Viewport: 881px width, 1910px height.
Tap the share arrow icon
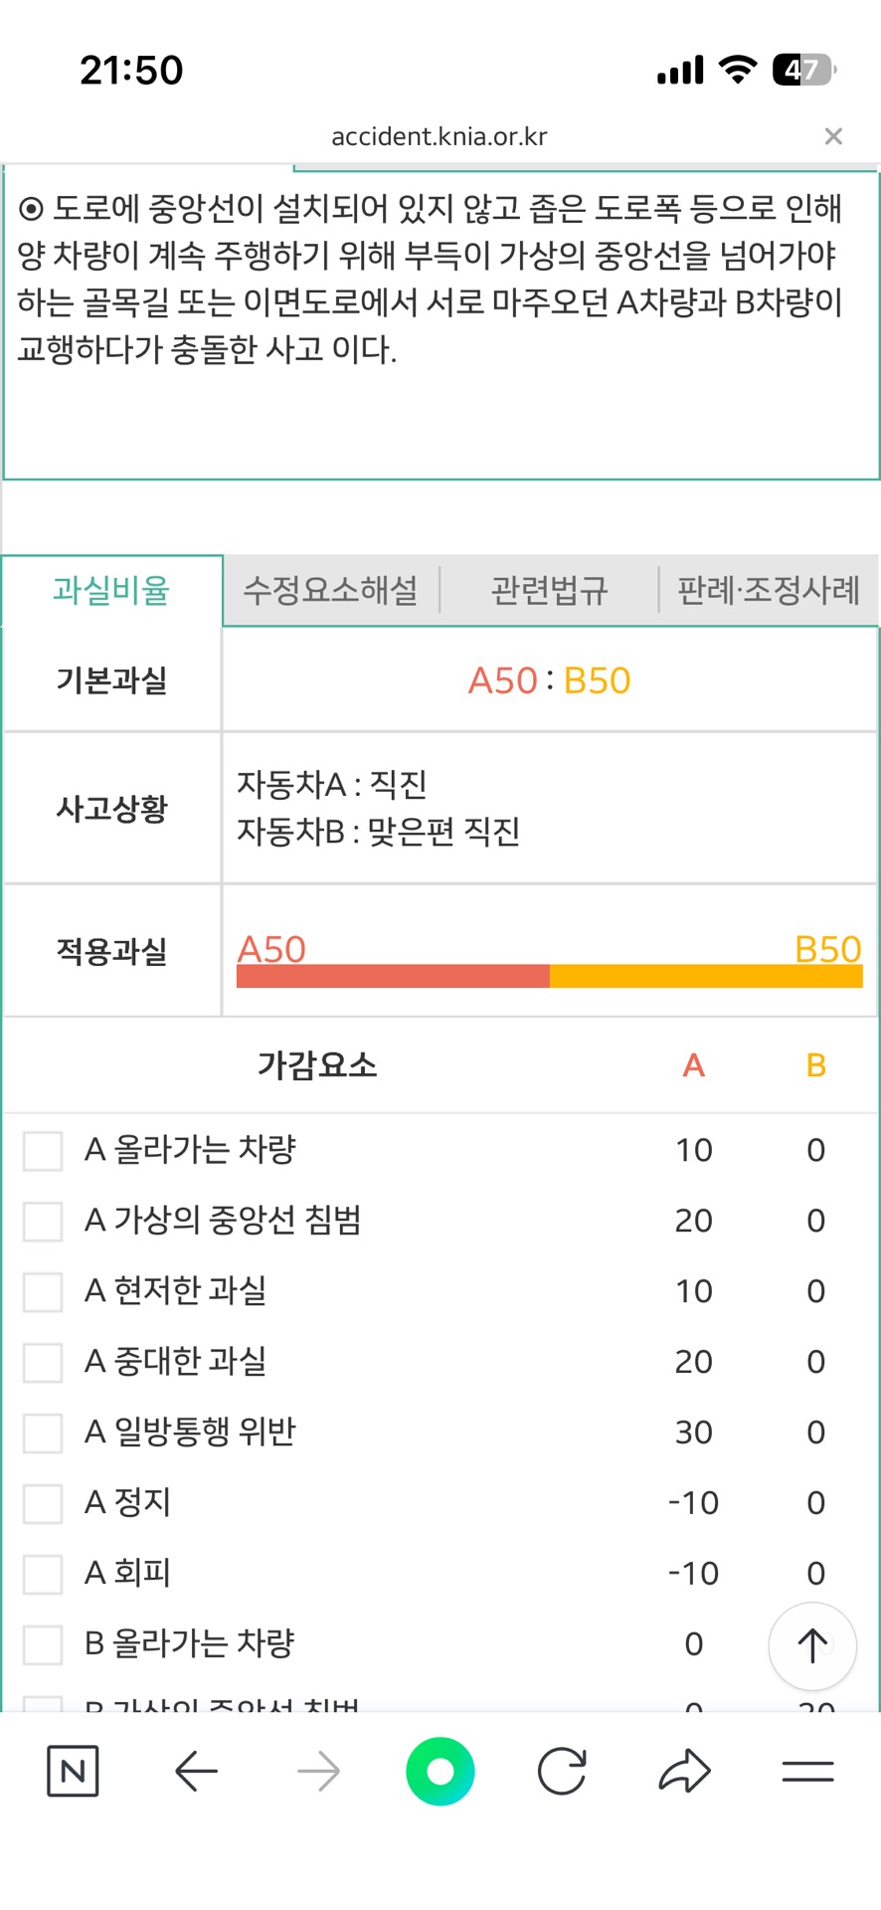[684, 1771]
